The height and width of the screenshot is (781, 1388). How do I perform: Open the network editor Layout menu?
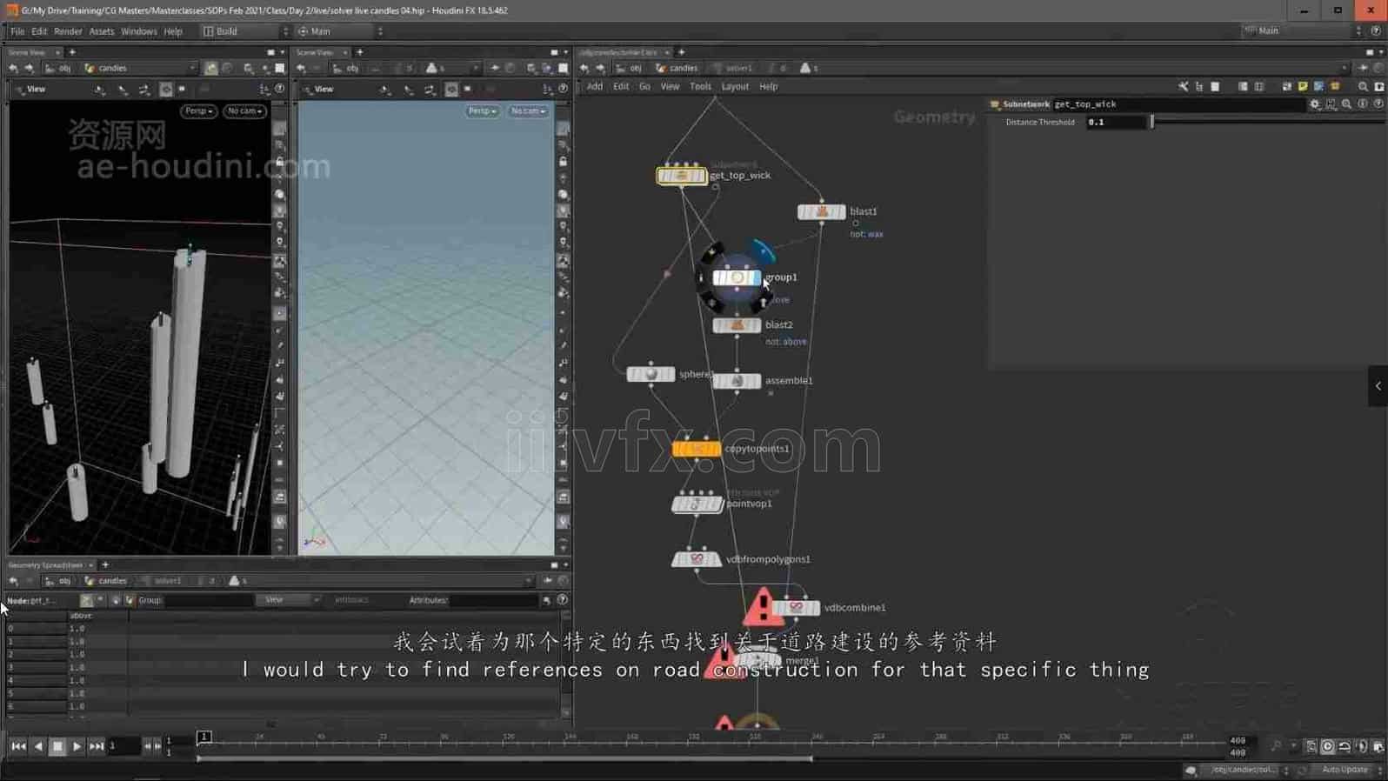tap(734, 87)
